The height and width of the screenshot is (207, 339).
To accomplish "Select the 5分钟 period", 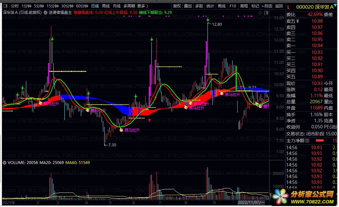I will [x=39, y=6].
